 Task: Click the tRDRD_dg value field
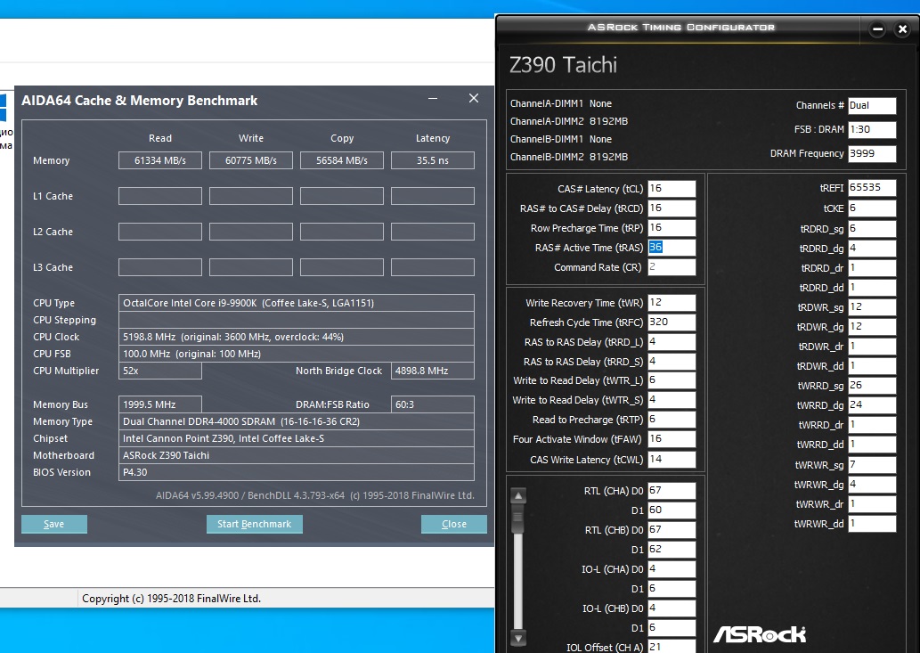[872, 249]
